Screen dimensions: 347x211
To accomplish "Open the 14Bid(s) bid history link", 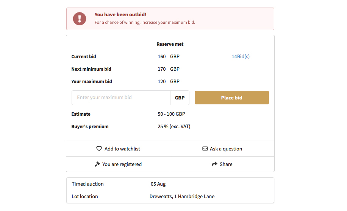I will tap(241, 57).
